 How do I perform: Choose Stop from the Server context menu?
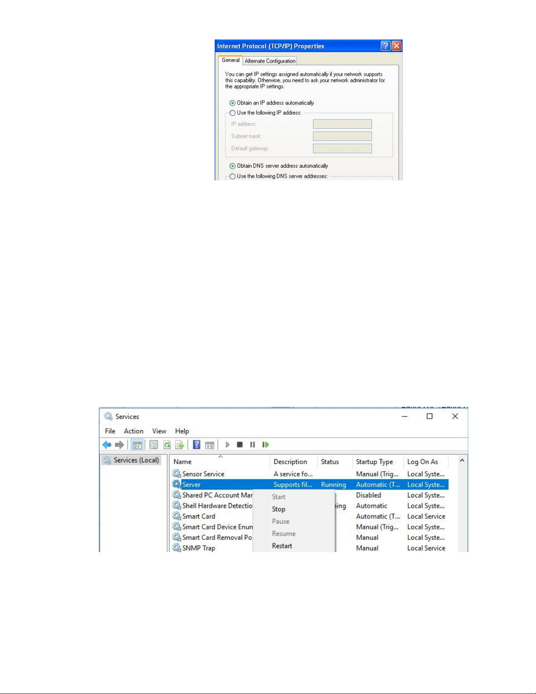[x=279, y=509]
